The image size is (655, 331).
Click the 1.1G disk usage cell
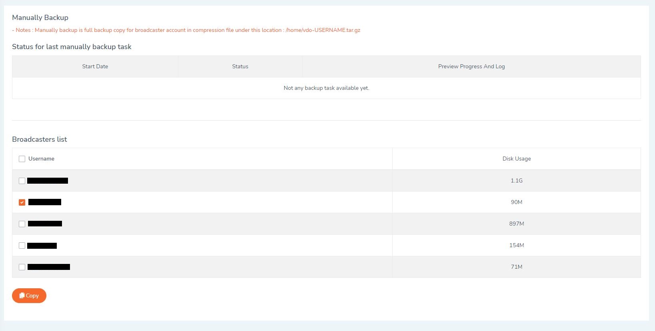[517, 180]
